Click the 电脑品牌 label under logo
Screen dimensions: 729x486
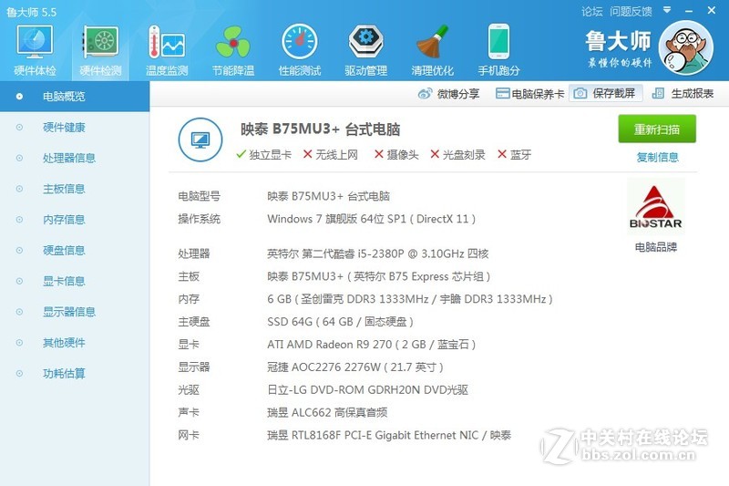[x=655, y=247]
